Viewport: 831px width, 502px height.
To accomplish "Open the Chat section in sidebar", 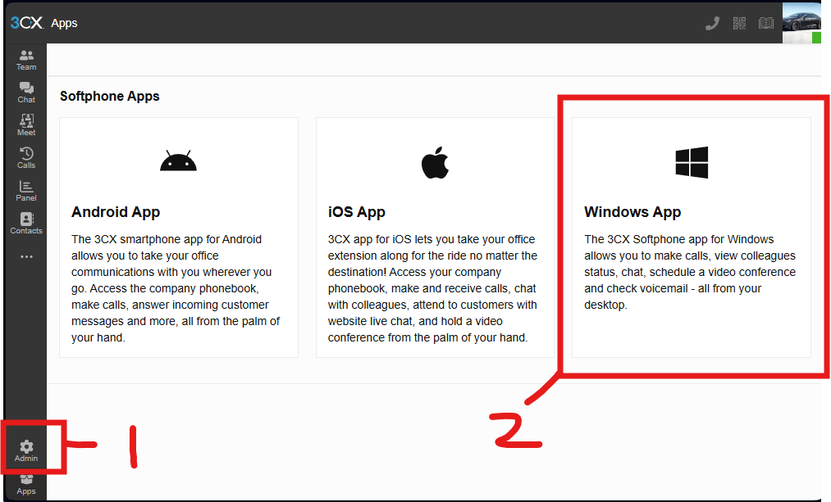I will click(26, 93).
